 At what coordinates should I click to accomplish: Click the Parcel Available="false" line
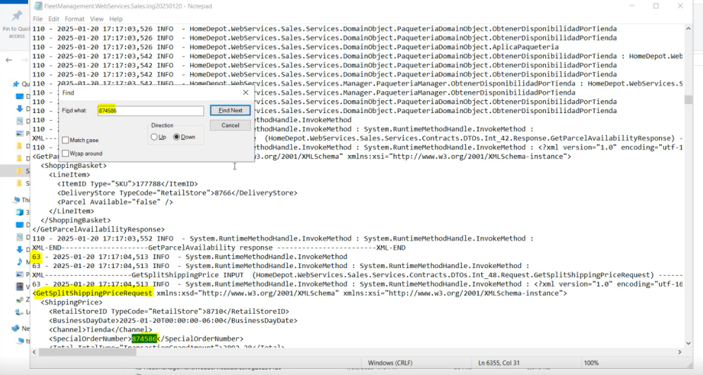tap(115, 202)
